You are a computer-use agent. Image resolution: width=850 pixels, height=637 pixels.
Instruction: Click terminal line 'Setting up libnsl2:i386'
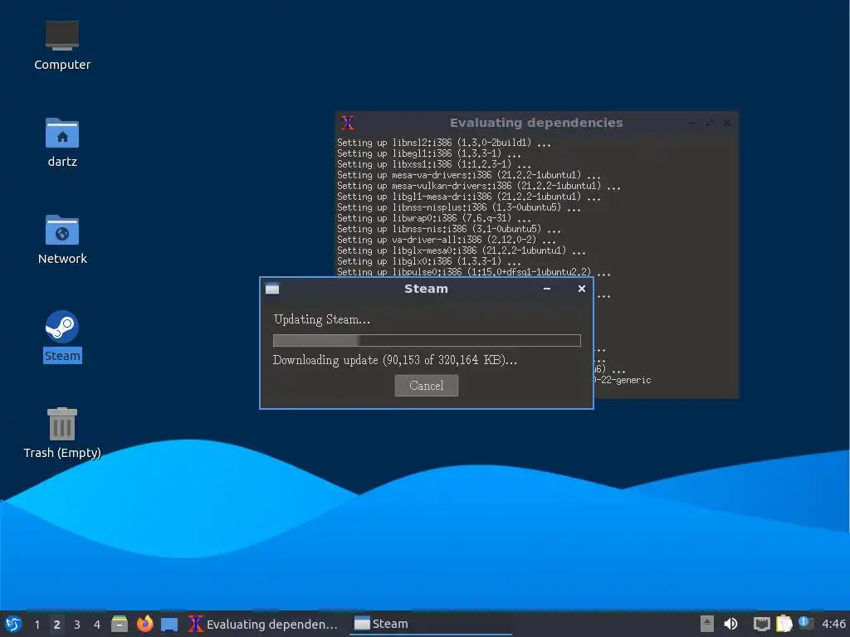(x=444, y=143)
